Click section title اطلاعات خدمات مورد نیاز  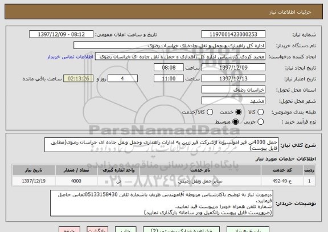click(x=285, y=159)
